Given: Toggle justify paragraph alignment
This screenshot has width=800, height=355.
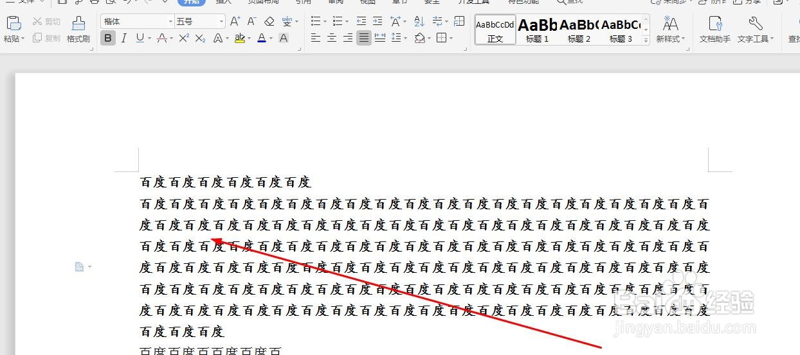Looking at the screenshot, I should click(364, 39).
